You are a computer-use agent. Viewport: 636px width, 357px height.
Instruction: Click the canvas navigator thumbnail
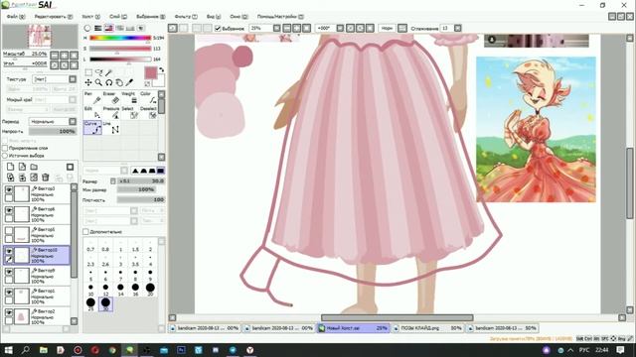click(40, 37)
